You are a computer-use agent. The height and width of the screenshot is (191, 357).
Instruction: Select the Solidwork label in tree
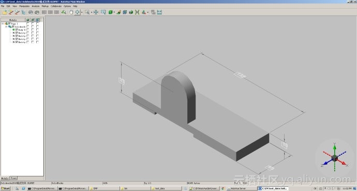tap(20, 26)
